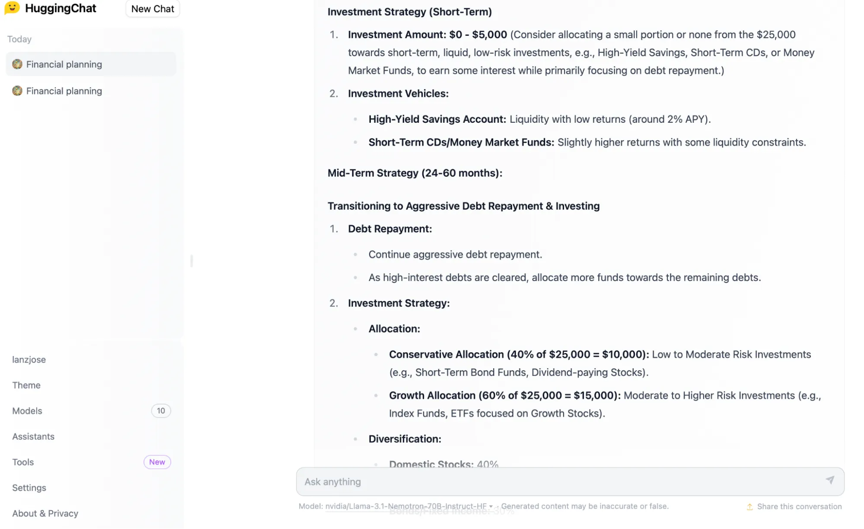Screen dimensions: 864x529
Task: Open the lanzjose user profile entry
Action: point(29,360)
